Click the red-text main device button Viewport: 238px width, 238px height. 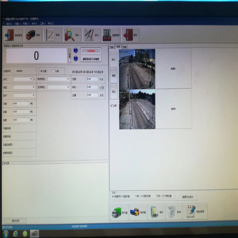[91, 51]
